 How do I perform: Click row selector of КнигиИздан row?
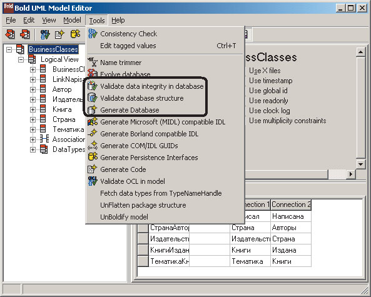pos(143,250)
